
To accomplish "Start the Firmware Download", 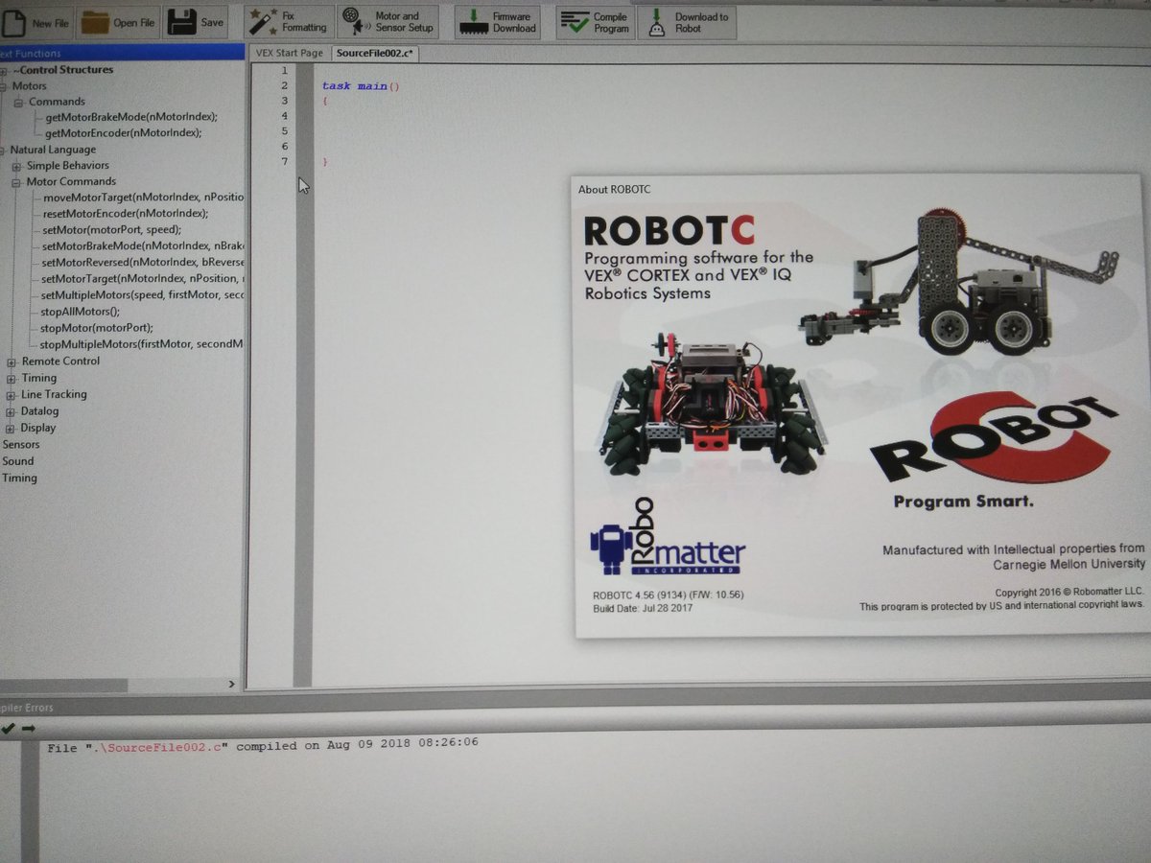I will (498, 22).
